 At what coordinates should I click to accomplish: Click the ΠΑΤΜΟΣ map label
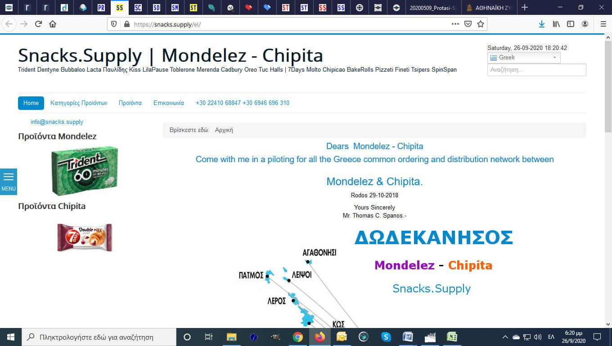click(x=251, y=275)
